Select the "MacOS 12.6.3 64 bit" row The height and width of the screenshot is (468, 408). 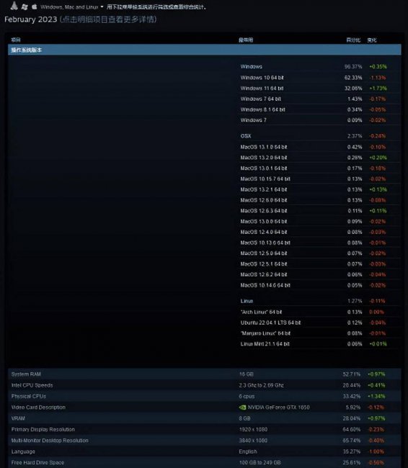coord(320,211)
